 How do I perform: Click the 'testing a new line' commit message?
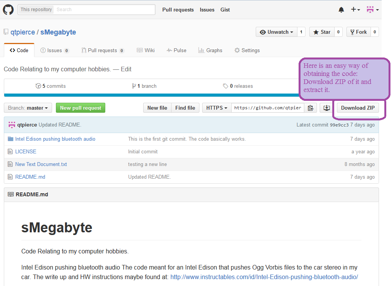(147, 164)
